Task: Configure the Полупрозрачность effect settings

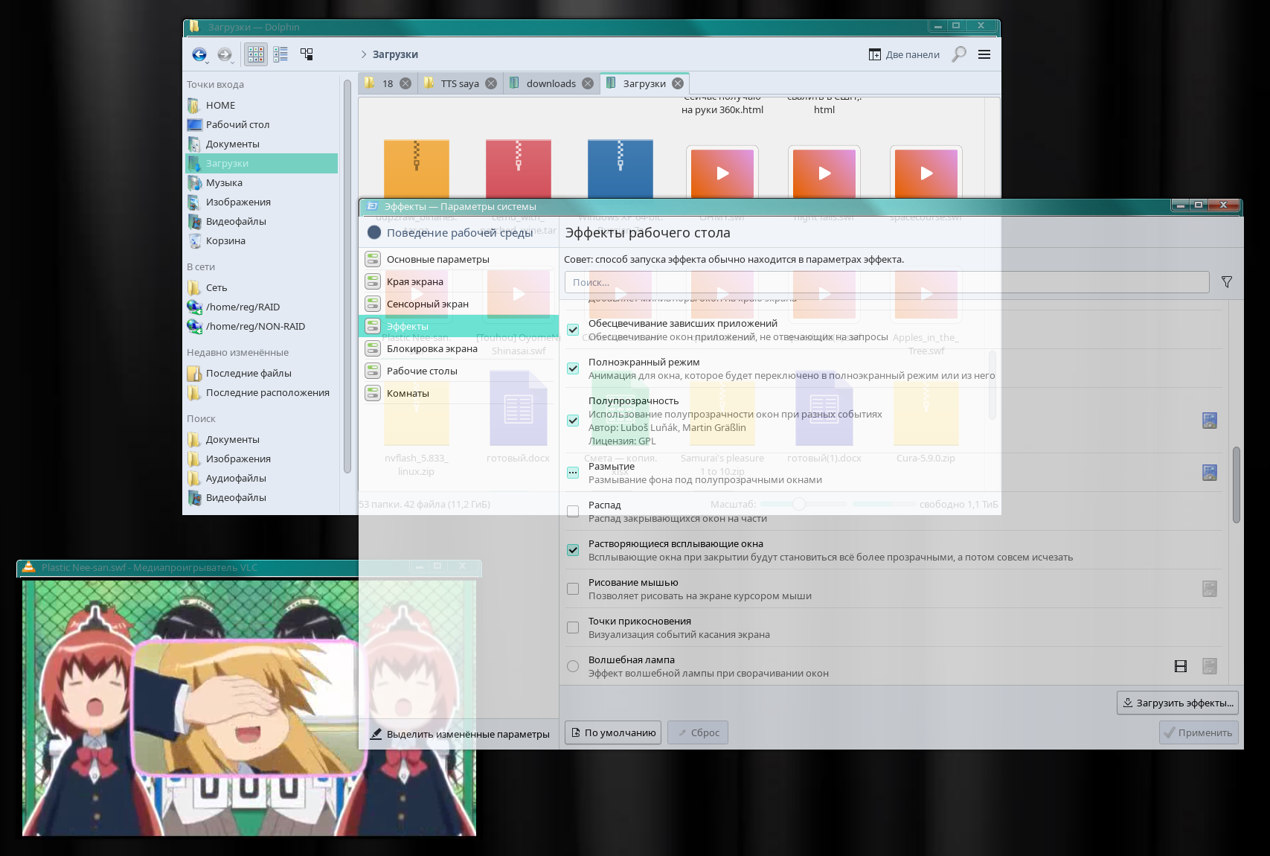Action: pos(1210,421)
